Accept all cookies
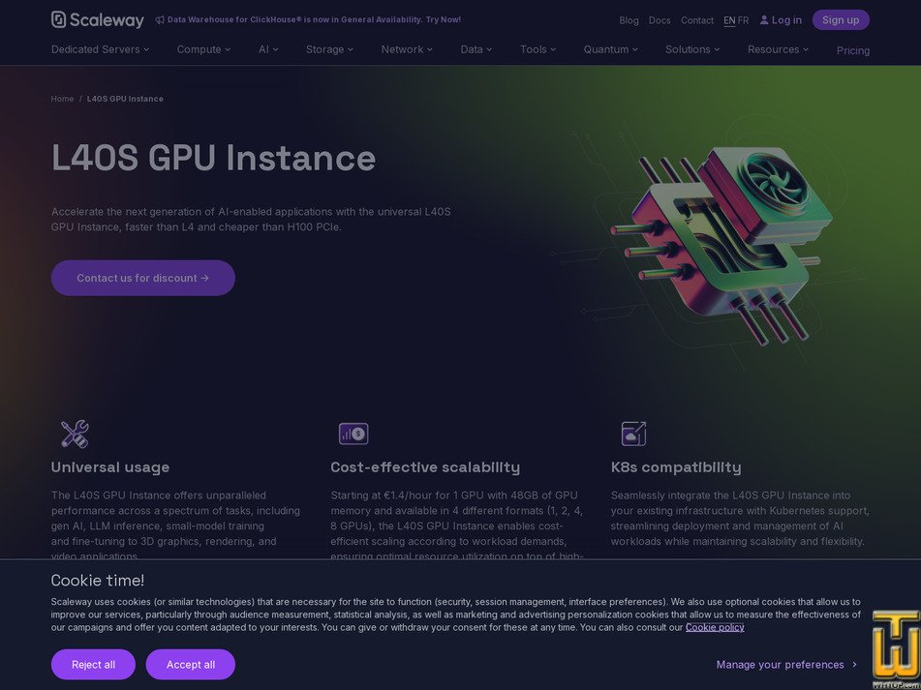This screenshot has height=690, width=921. tap(191, 664)
